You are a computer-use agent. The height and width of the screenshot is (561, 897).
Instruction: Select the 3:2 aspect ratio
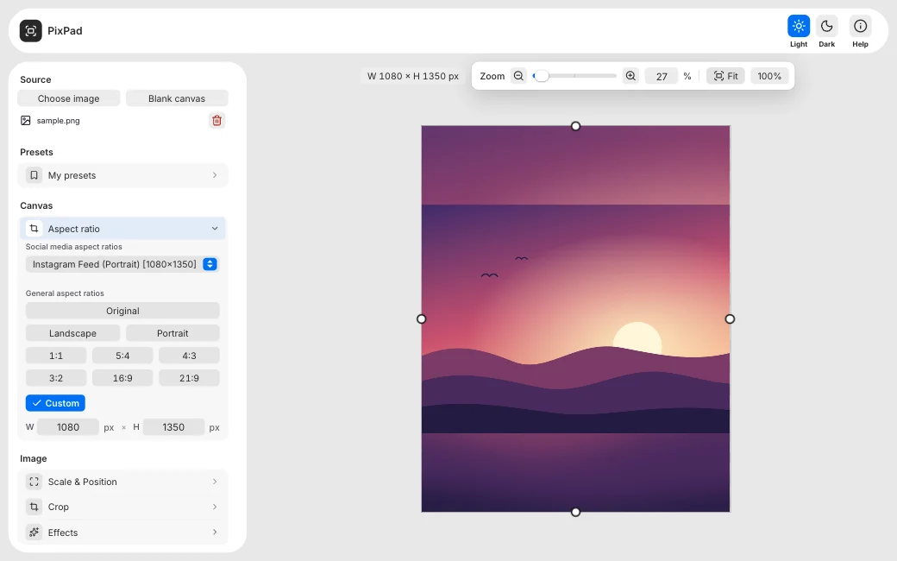pos(56,378)
